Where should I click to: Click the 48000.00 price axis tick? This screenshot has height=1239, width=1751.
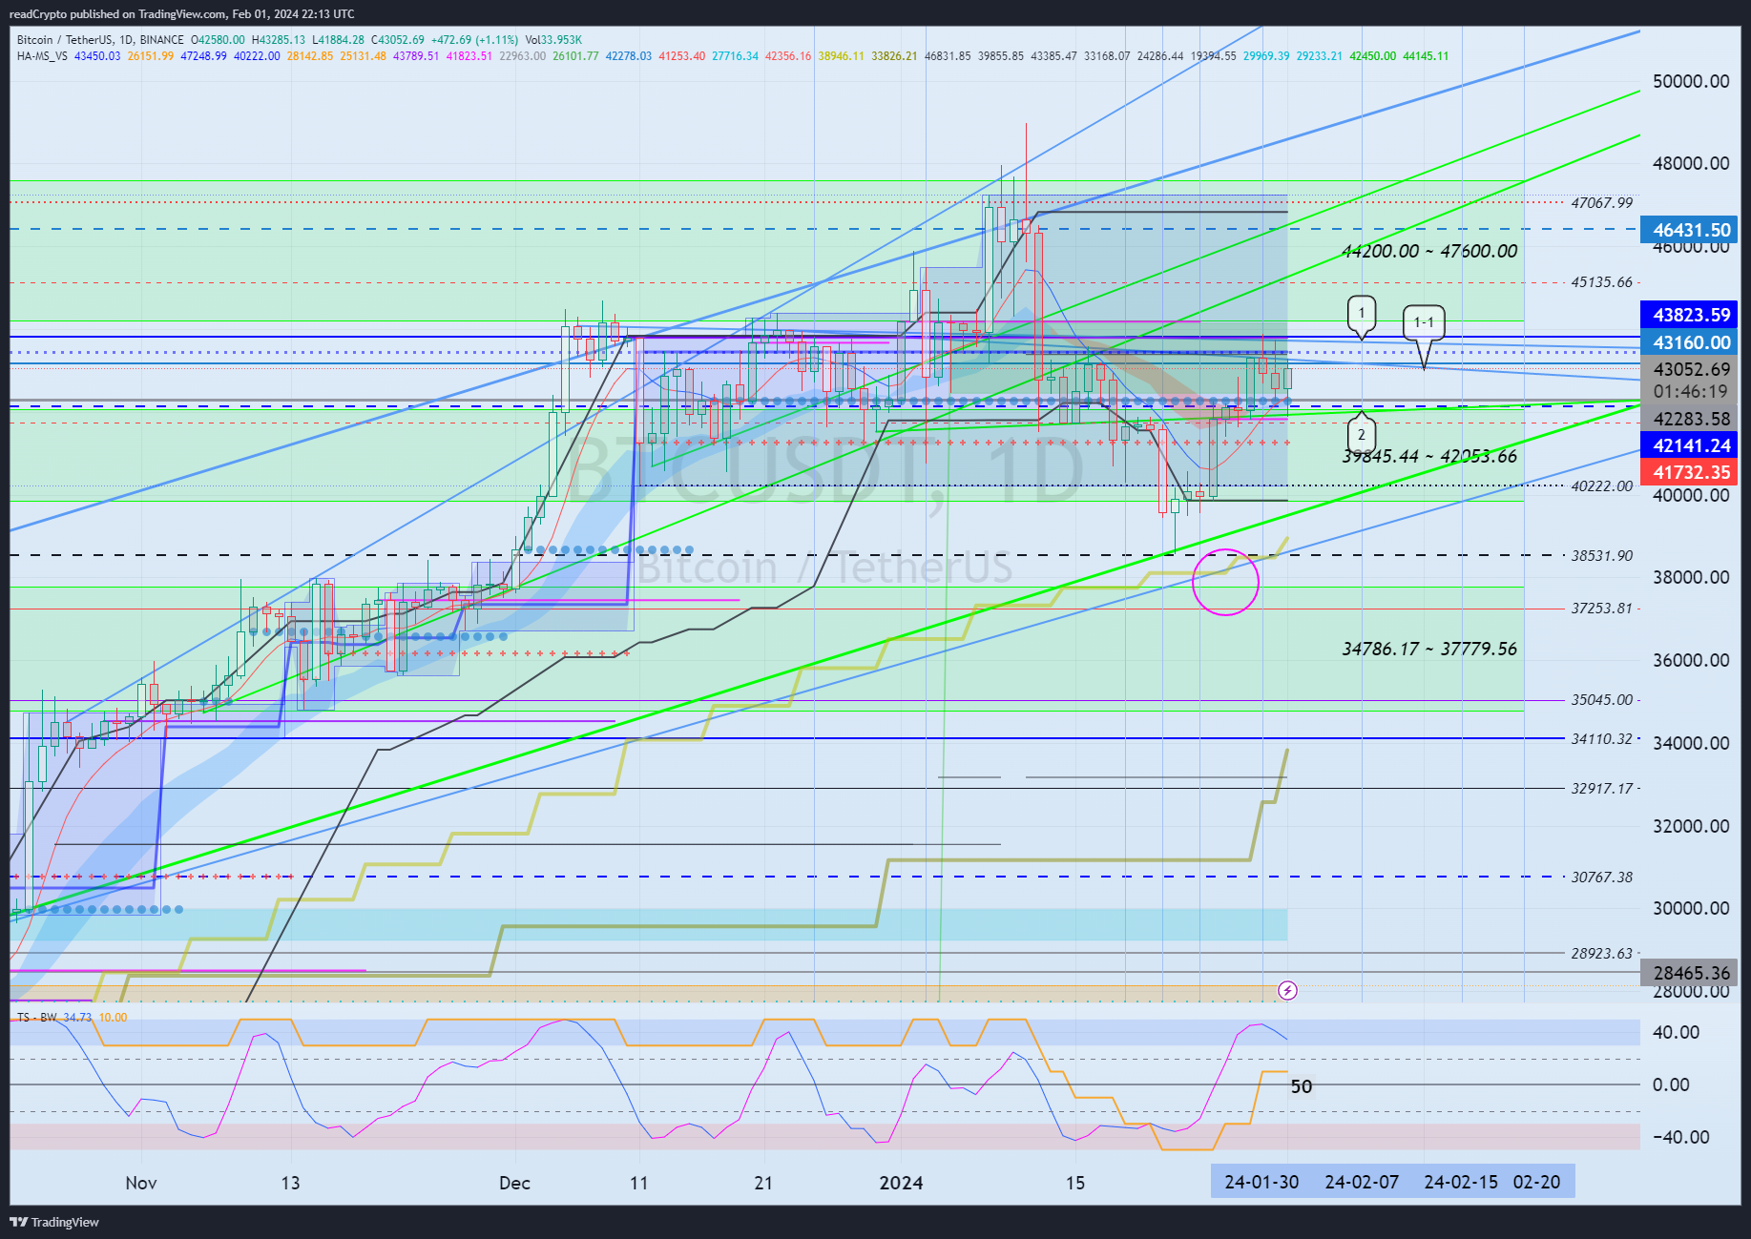click(x=1691, y=163)
